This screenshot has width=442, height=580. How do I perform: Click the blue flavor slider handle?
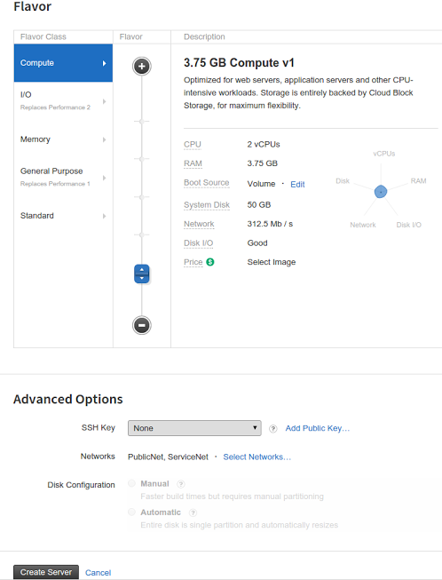(x=141, y=274)
